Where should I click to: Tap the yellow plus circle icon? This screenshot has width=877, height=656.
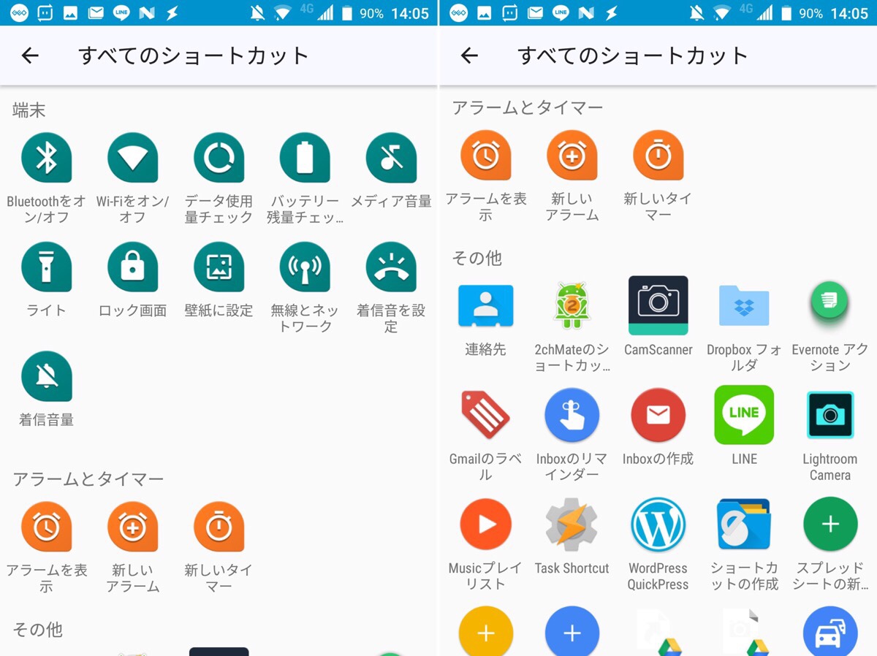pos(486,631)
